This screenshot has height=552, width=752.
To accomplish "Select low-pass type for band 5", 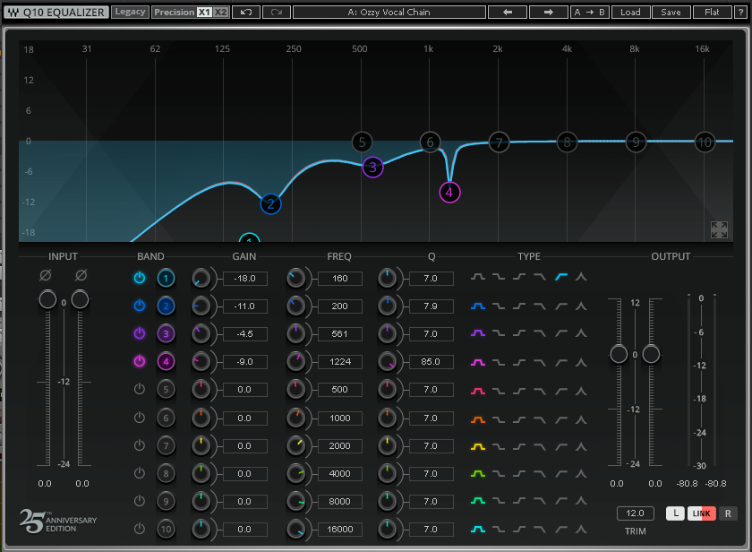I will point(540,392).
